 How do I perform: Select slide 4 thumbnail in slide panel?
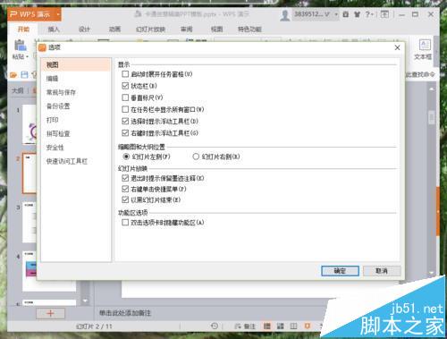[49, 271]
